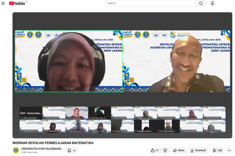
Task: Expand the notification bell dropdown
Action: click(72, 150)
